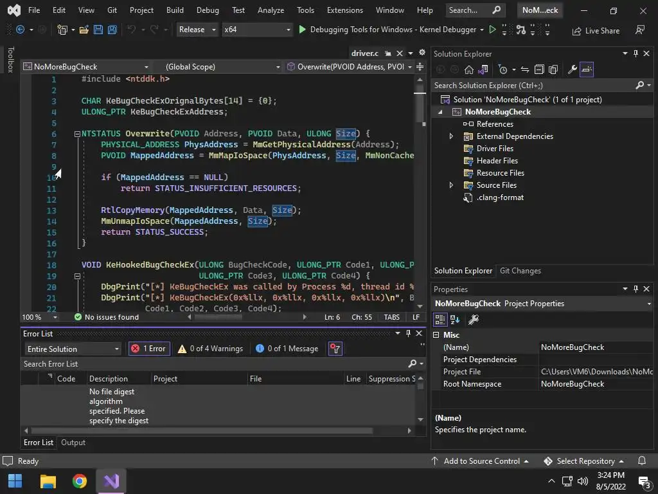Expand the Source Files node

(x=451, y=185)
